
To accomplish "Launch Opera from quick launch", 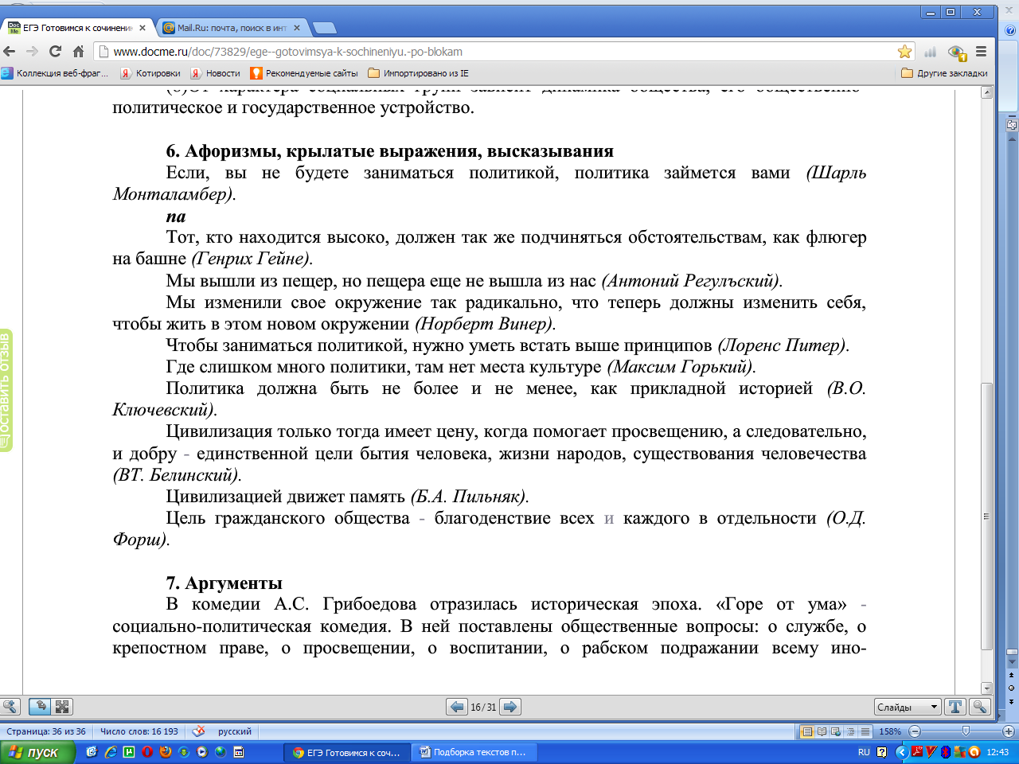I will coord(147,752).
